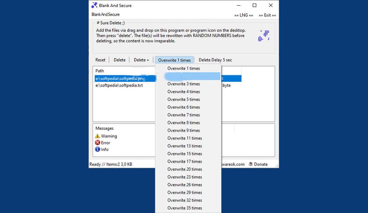Select the softpedia.txt file row

point(119,85)
